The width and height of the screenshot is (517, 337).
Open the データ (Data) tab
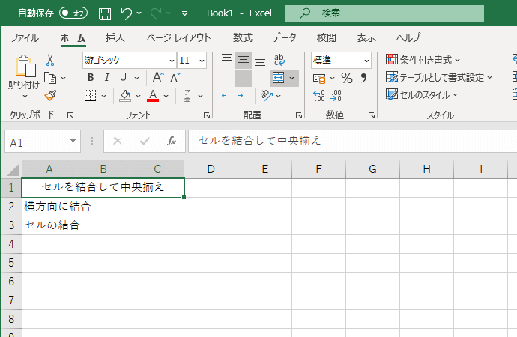pos(284,37)
